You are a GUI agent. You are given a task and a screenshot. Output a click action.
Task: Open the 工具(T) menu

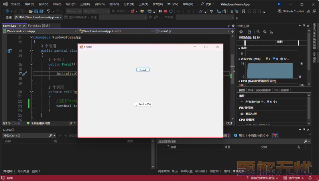click(143, 4)
